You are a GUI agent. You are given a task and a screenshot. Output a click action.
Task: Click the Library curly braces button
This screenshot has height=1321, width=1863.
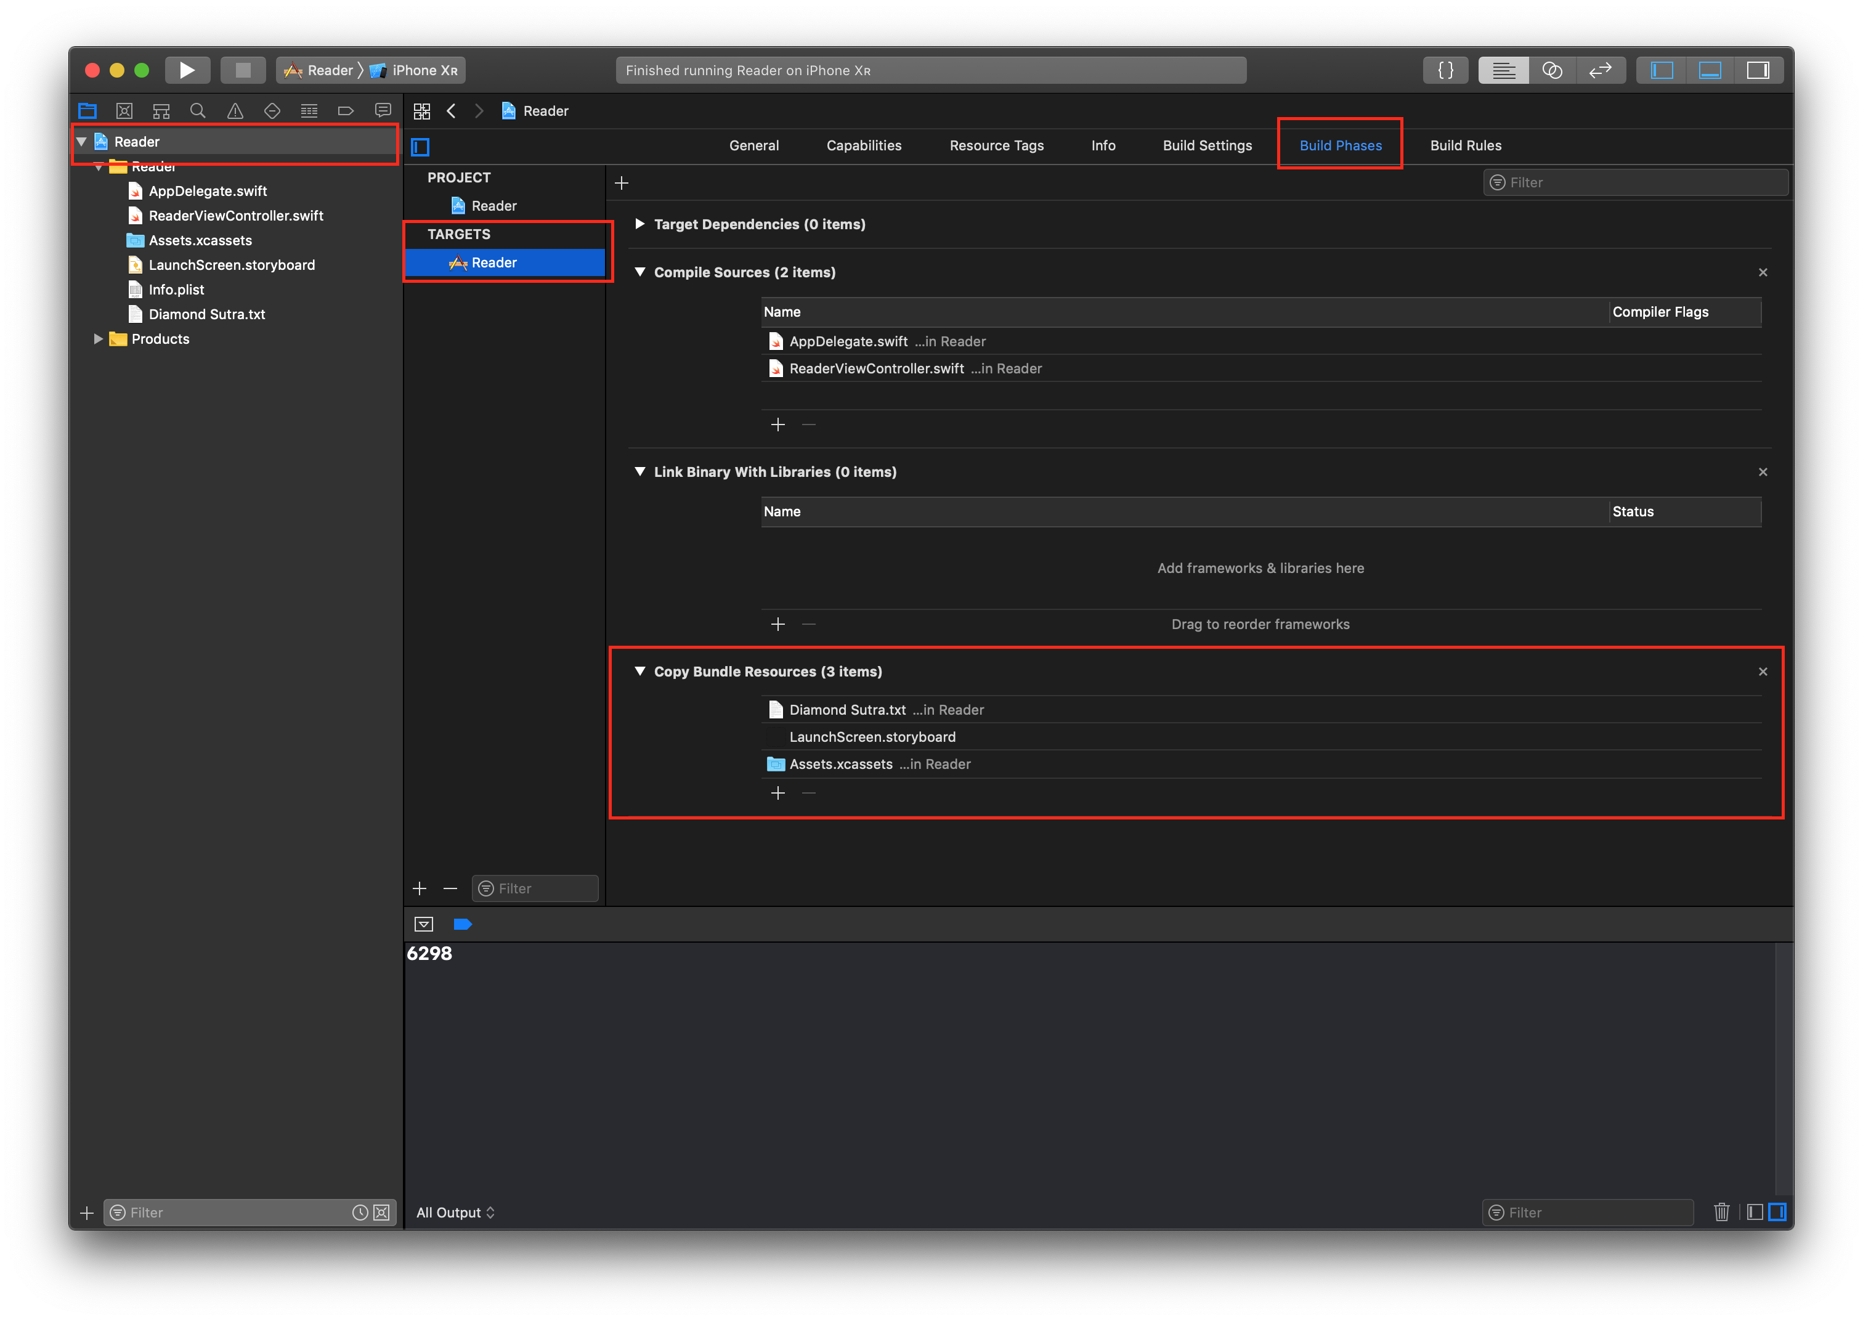tap(1445, 70)
